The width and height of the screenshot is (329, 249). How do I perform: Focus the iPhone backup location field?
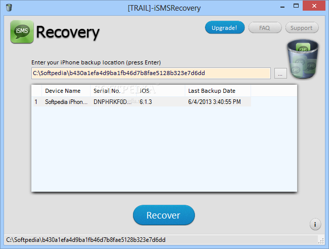(151, 73)
